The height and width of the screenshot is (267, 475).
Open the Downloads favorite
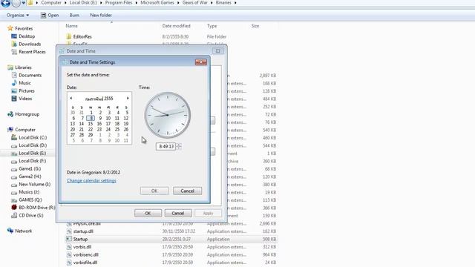pyautogui.click(x=30, y=44)
